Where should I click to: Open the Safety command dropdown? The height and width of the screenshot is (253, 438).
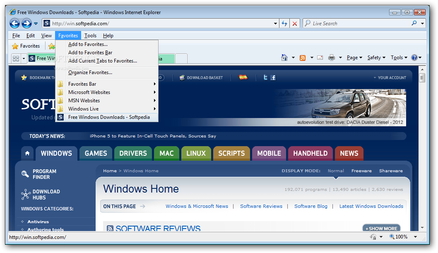click(376, 58)
